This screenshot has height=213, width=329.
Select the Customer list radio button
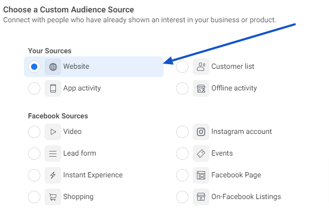tap(182, 67)
